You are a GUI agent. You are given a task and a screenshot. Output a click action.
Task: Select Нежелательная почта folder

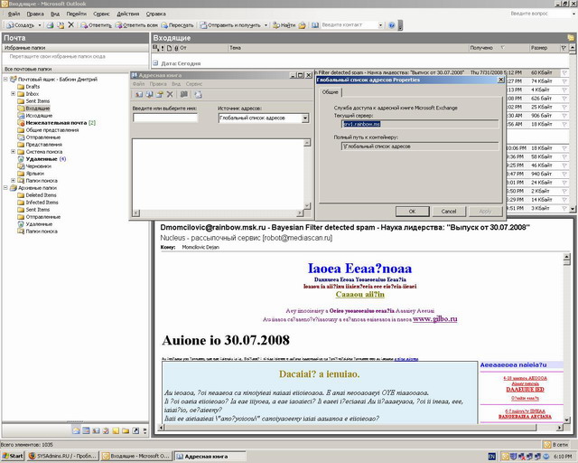click(x=56, y=123)
